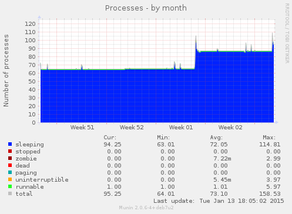This screenshot has height=214, width=292.
Task: Click the 'Min:' column header
Action: tap(163, 138)
